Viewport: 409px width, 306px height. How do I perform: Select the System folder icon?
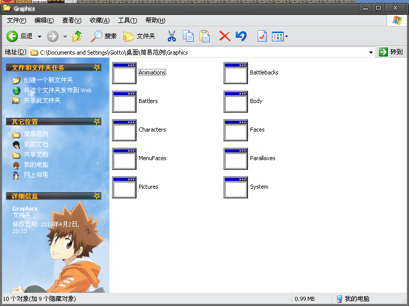[x=236, y=187]
